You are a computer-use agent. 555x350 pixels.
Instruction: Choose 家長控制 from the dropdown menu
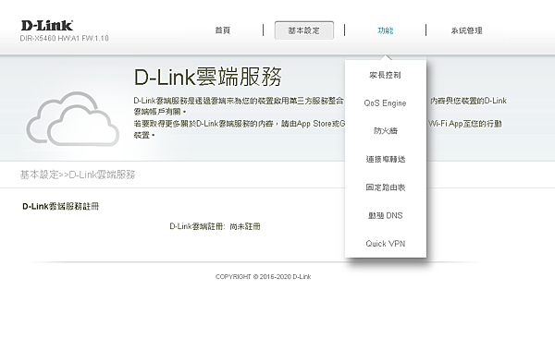coord(385,75)
